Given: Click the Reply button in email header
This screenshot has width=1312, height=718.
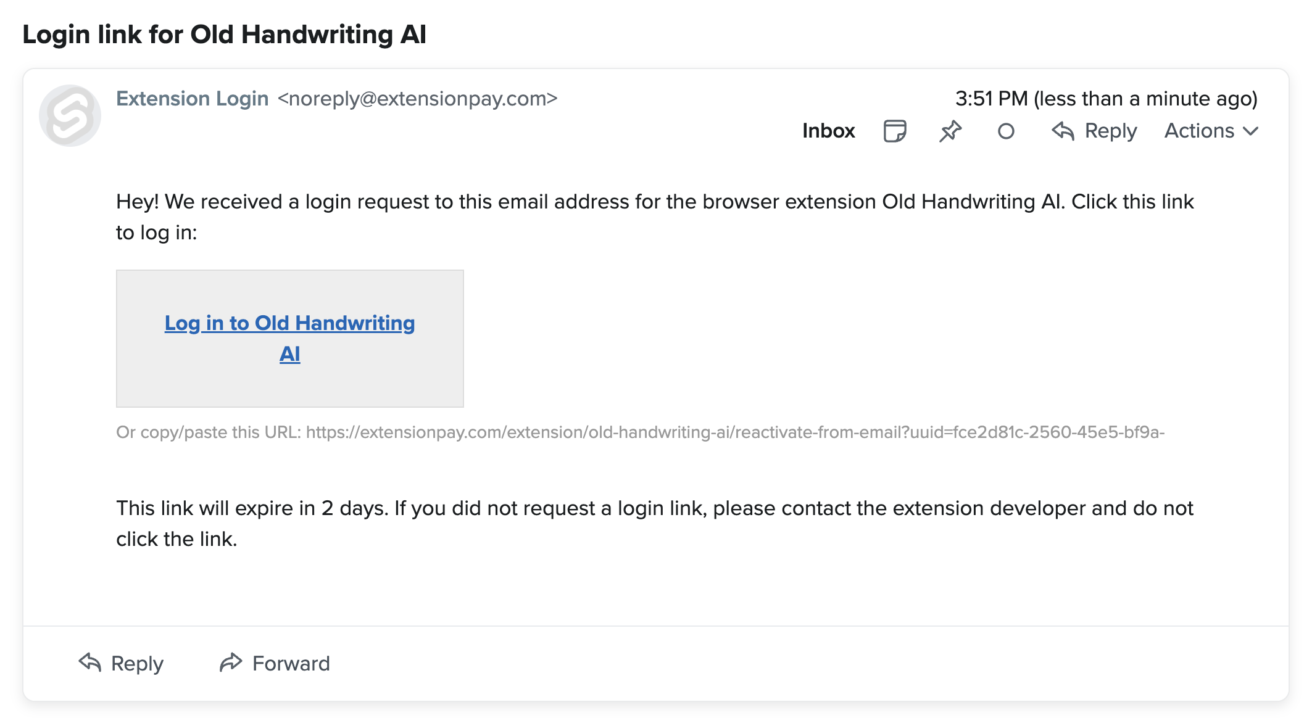Looking at the screenshot, I should (1094, 131).
